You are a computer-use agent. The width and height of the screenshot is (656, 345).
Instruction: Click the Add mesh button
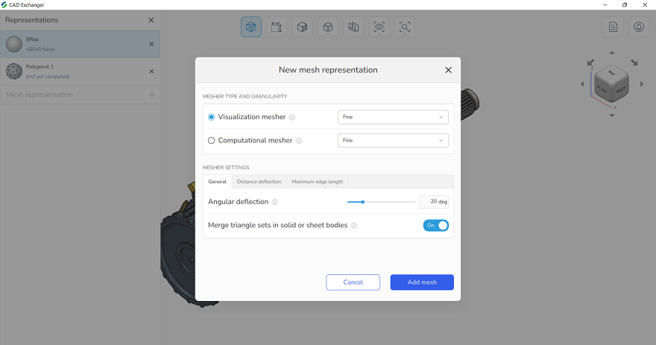[422, 282]
